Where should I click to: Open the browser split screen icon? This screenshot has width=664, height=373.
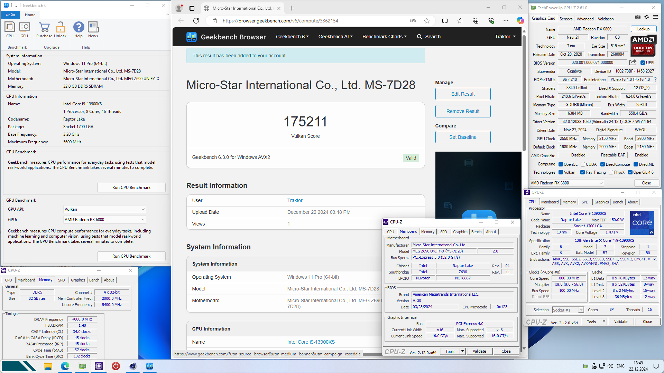coord(445,21)
